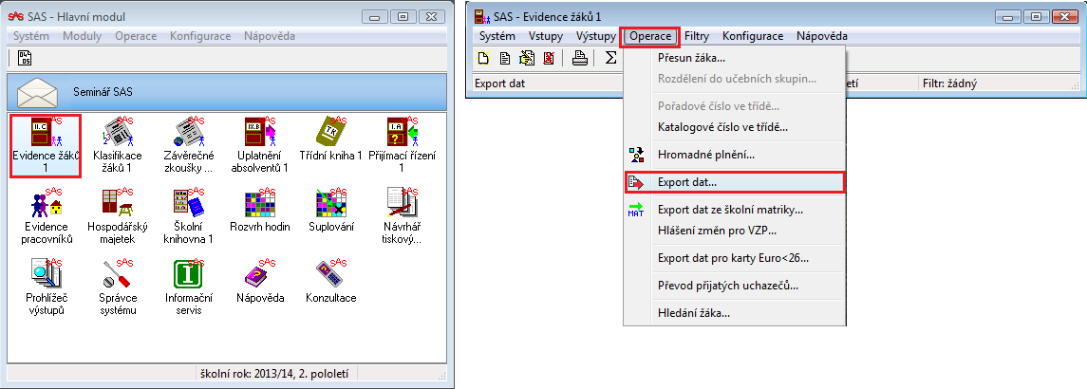Select Export dat ze školní matriky...
This screenshot has height=389, width=1087.
(735, 210)
